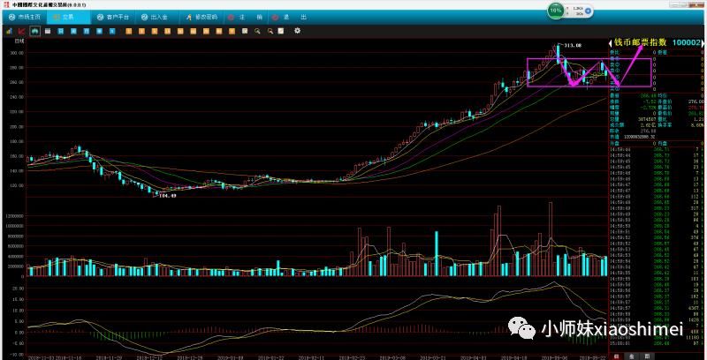This screenshot has width=707, height=360.
Task: Select the last orange period icon
Action: click(x=232, y=31)
